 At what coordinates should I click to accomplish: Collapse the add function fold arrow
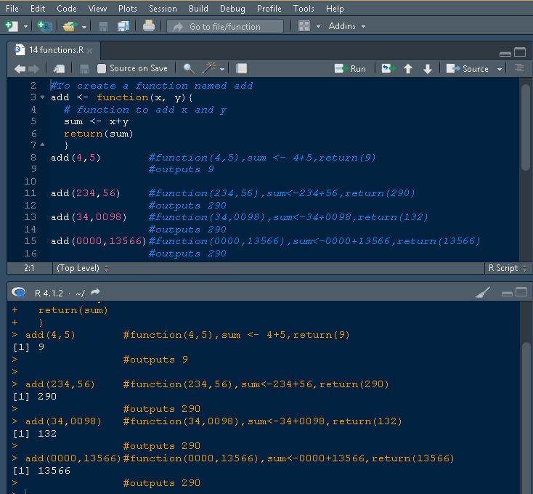point(43,97)
